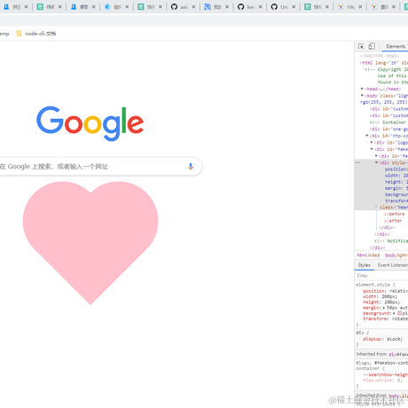The height and width of the screenshot is (408, 408).
Task: Click the 'display: block' declaration
Action: tap(382, 339)
